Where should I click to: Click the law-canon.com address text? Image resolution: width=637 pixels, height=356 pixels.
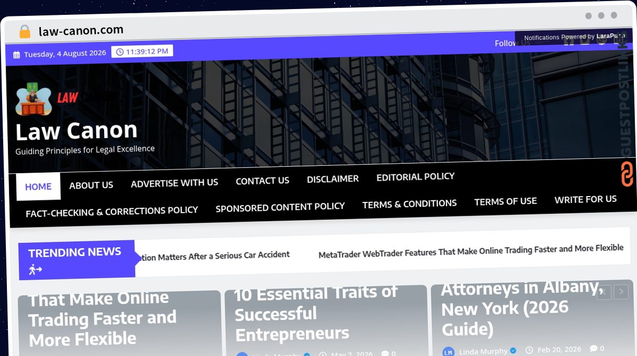[81, 30]
